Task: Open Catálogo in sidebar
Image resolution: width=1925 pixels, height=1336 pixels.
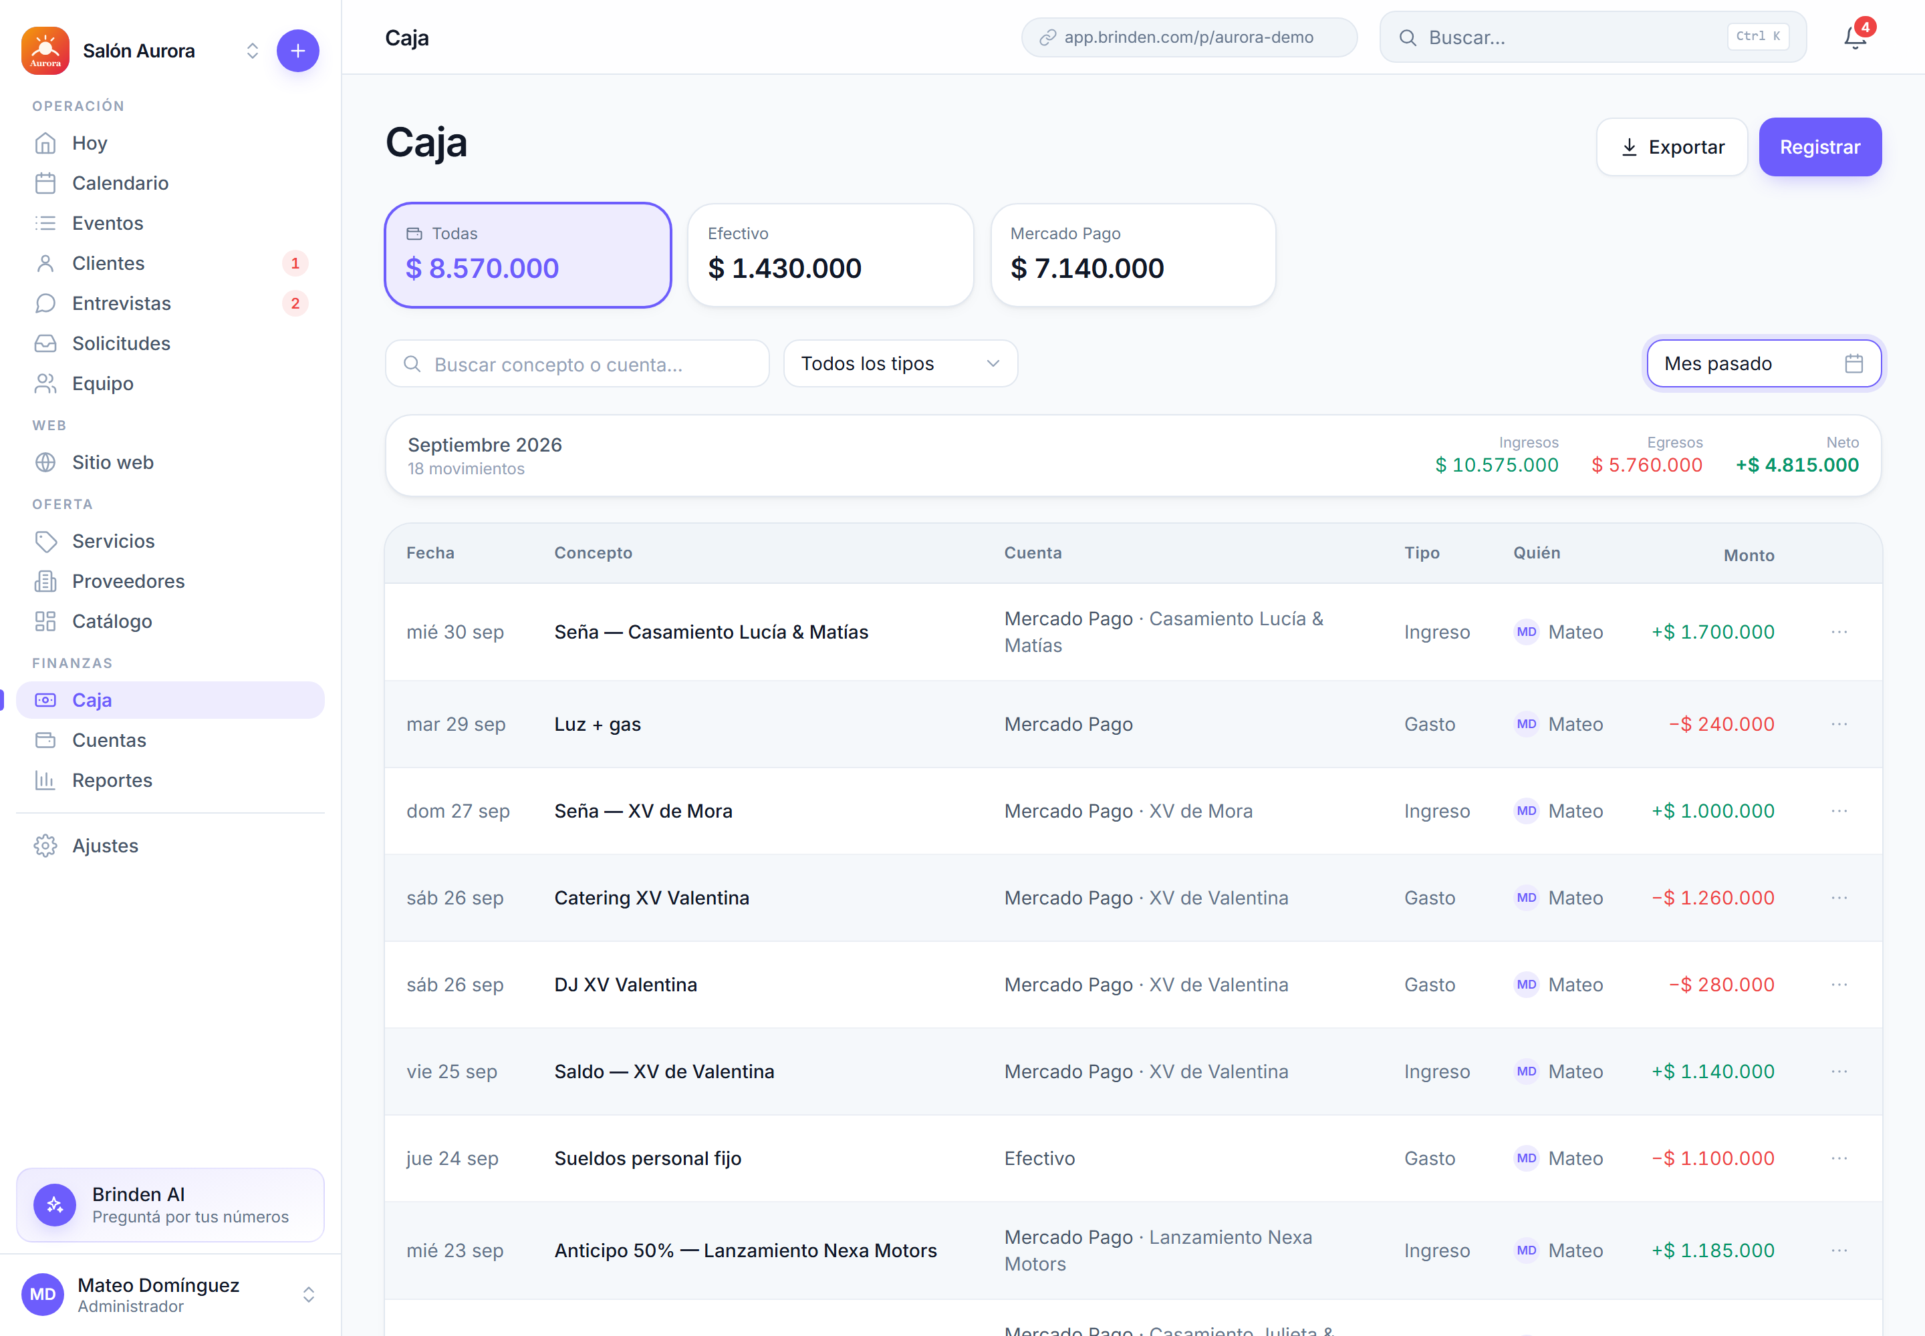Action: coord(170,622)
